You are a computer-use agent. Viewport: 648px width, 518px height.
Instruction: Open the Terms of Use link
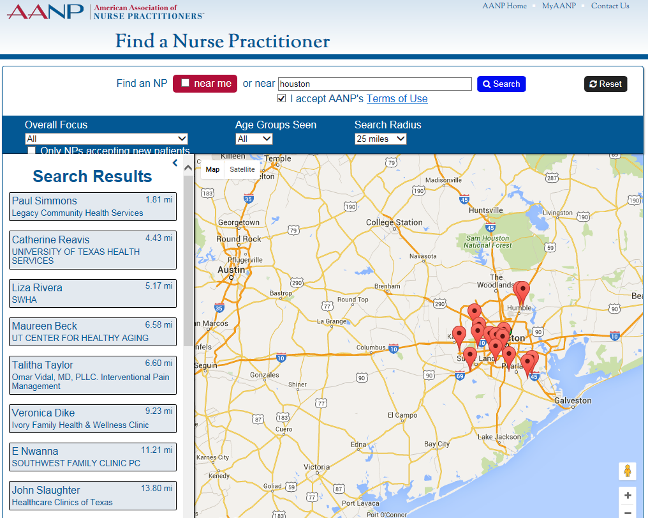[397, 99]
